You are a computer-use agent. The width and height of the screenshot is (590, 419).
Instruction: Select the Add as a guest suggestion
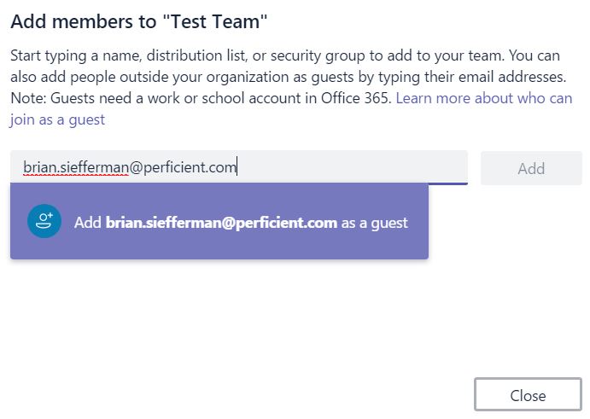219,221
